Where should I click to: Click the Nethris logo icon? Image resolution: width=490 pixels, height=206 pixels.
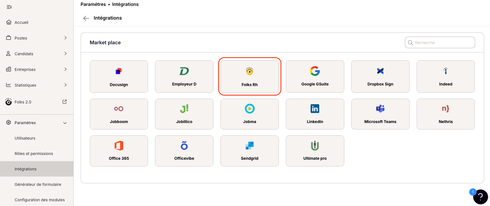pyautogui.click(x=446, y=109)
